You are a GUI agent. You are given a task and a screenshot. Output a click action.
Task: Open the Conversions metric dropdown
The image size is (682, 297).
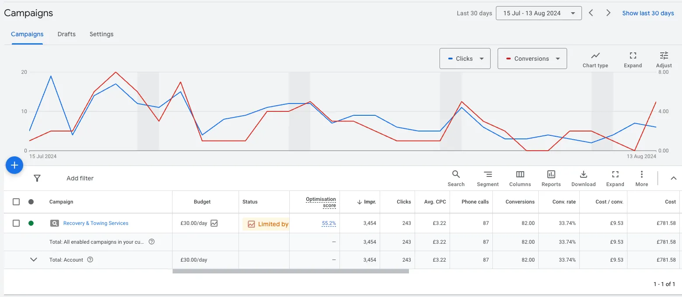click(x=532, y=59)
